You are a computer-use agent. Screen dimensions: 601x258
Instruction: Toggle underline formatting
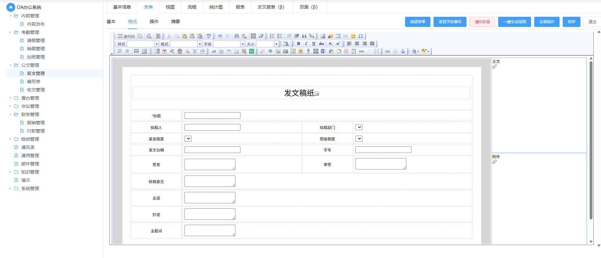(314, 44)
